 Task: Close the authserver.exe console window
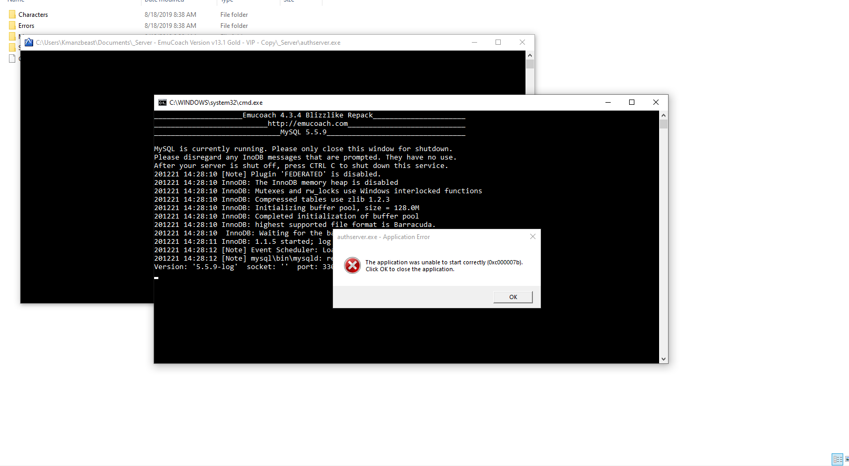pyautogui.click(x=522, y=42)
